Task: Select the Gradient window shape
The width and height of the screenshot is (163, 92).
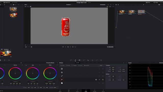Action: click(x=62, y=83)
